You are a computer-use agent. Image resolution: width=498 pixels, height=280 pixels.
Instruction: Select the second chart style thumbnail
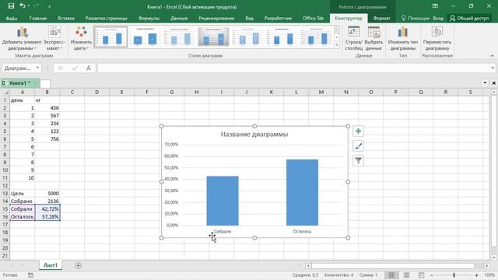145,37
